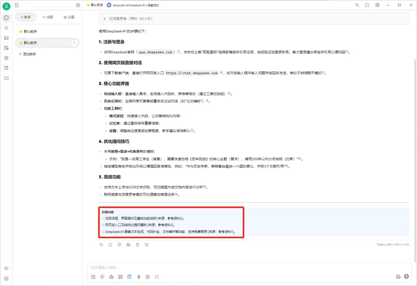Switch to the 设置 tab
This screenshot has width=417, height=286.
point(69,17)
